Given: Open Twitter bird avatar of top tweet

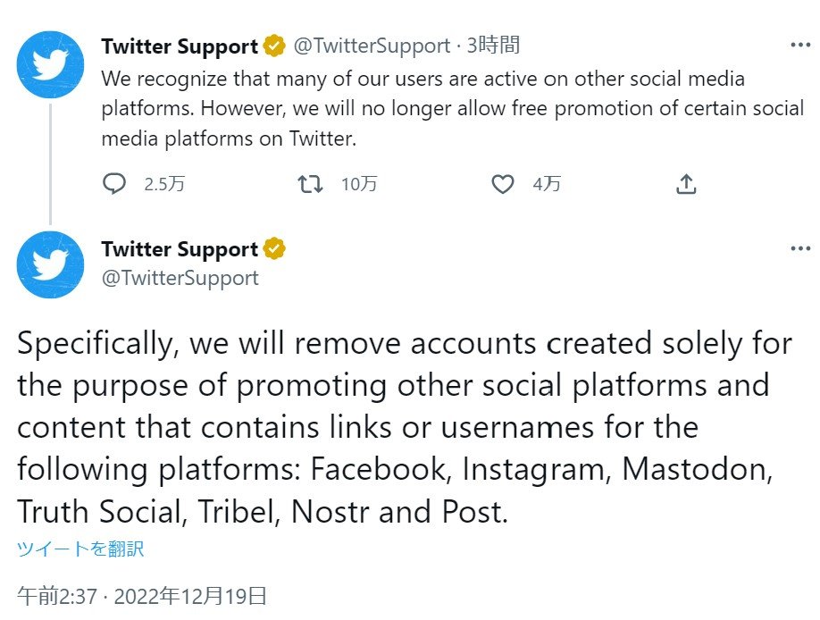Looking at the screenshot, I should [x=50, y=64].
